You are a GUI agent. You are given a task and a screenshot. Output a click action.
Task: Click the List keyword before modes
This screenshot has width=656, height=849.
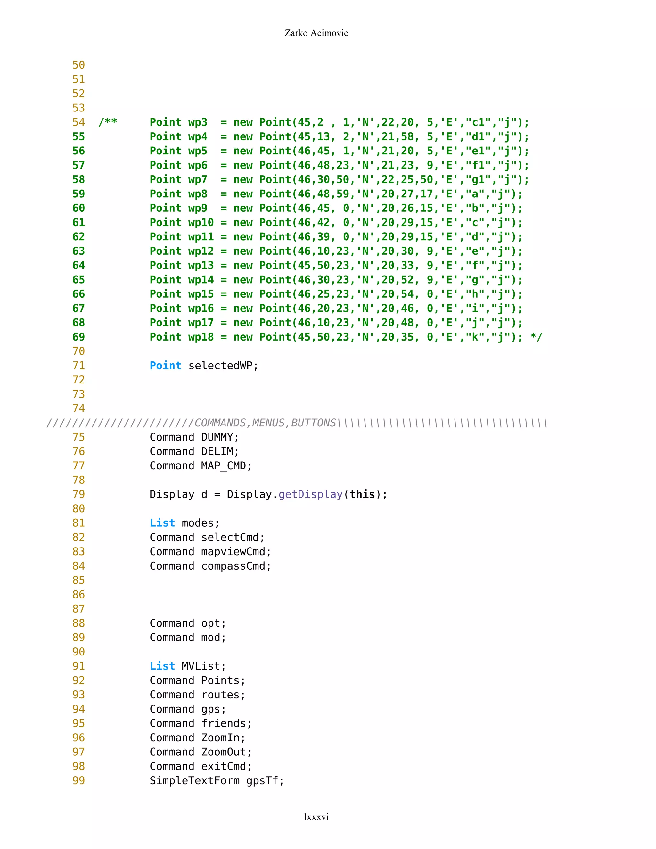coord(162,523)
